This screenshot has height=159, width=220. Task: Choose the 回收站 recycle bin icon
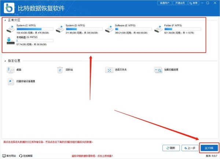coord(60,70)
